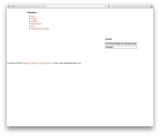Click the Kapatan page box under Pages
Image resolution: width=160 pixels, height=136 pixels.
[x=121, y=47]
